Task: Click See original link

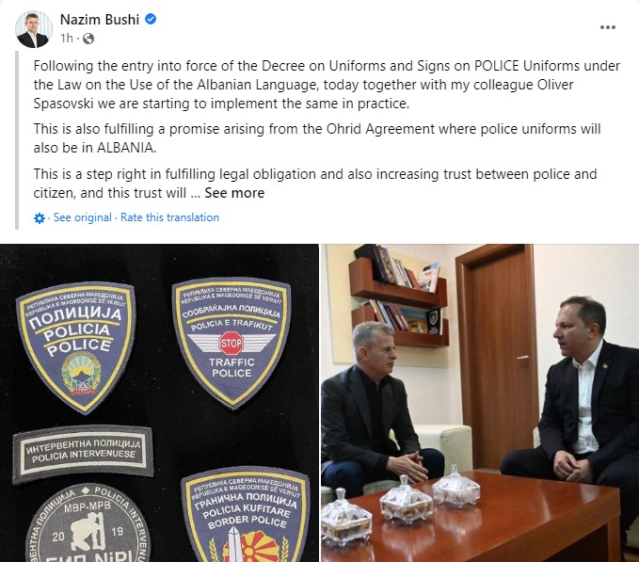Action: point(82,217)
